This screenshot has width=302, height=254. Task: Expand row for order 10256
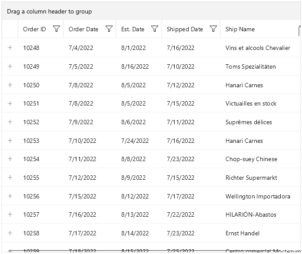(10, 196)
